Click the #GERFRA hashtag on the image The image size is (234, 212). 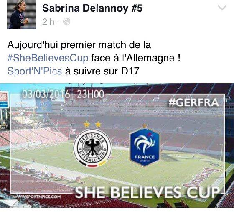tap(194, 103)
